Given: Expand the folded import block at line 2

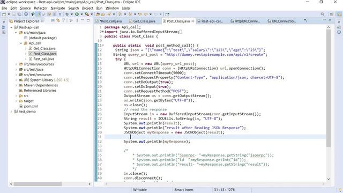Looking at the screenshot, I should pos(102,32).
